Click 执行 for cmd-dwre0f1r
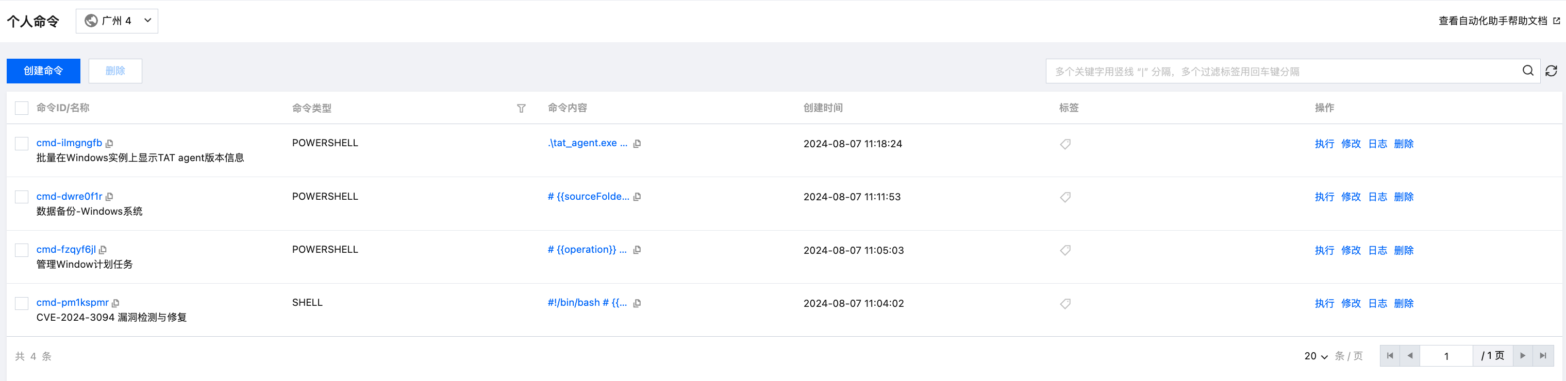 (1324, 197)
